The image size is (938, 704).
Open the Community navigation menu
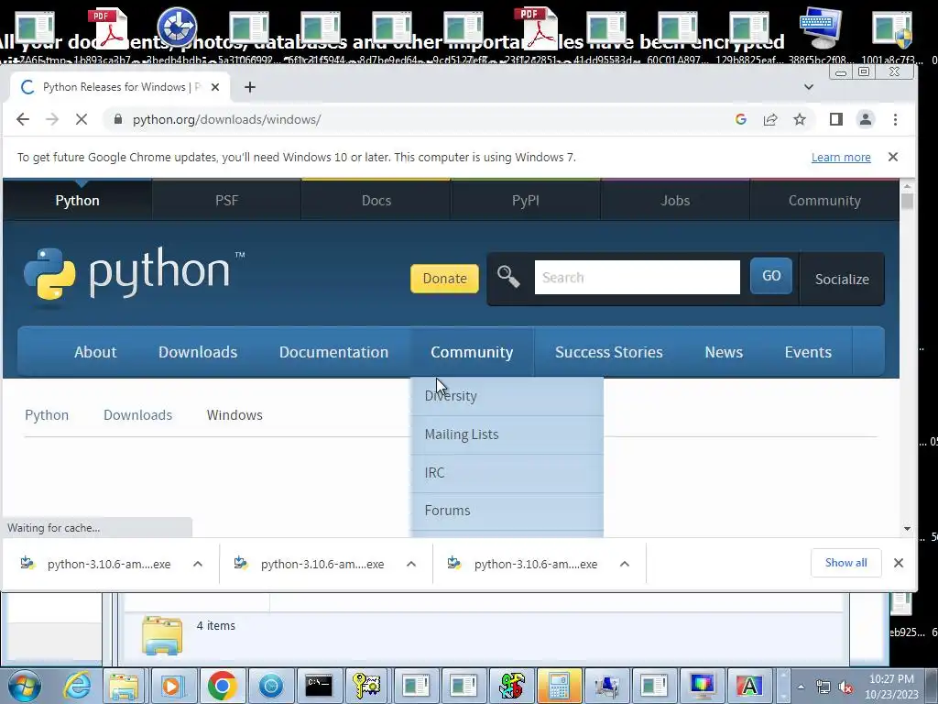coord(472,352)
